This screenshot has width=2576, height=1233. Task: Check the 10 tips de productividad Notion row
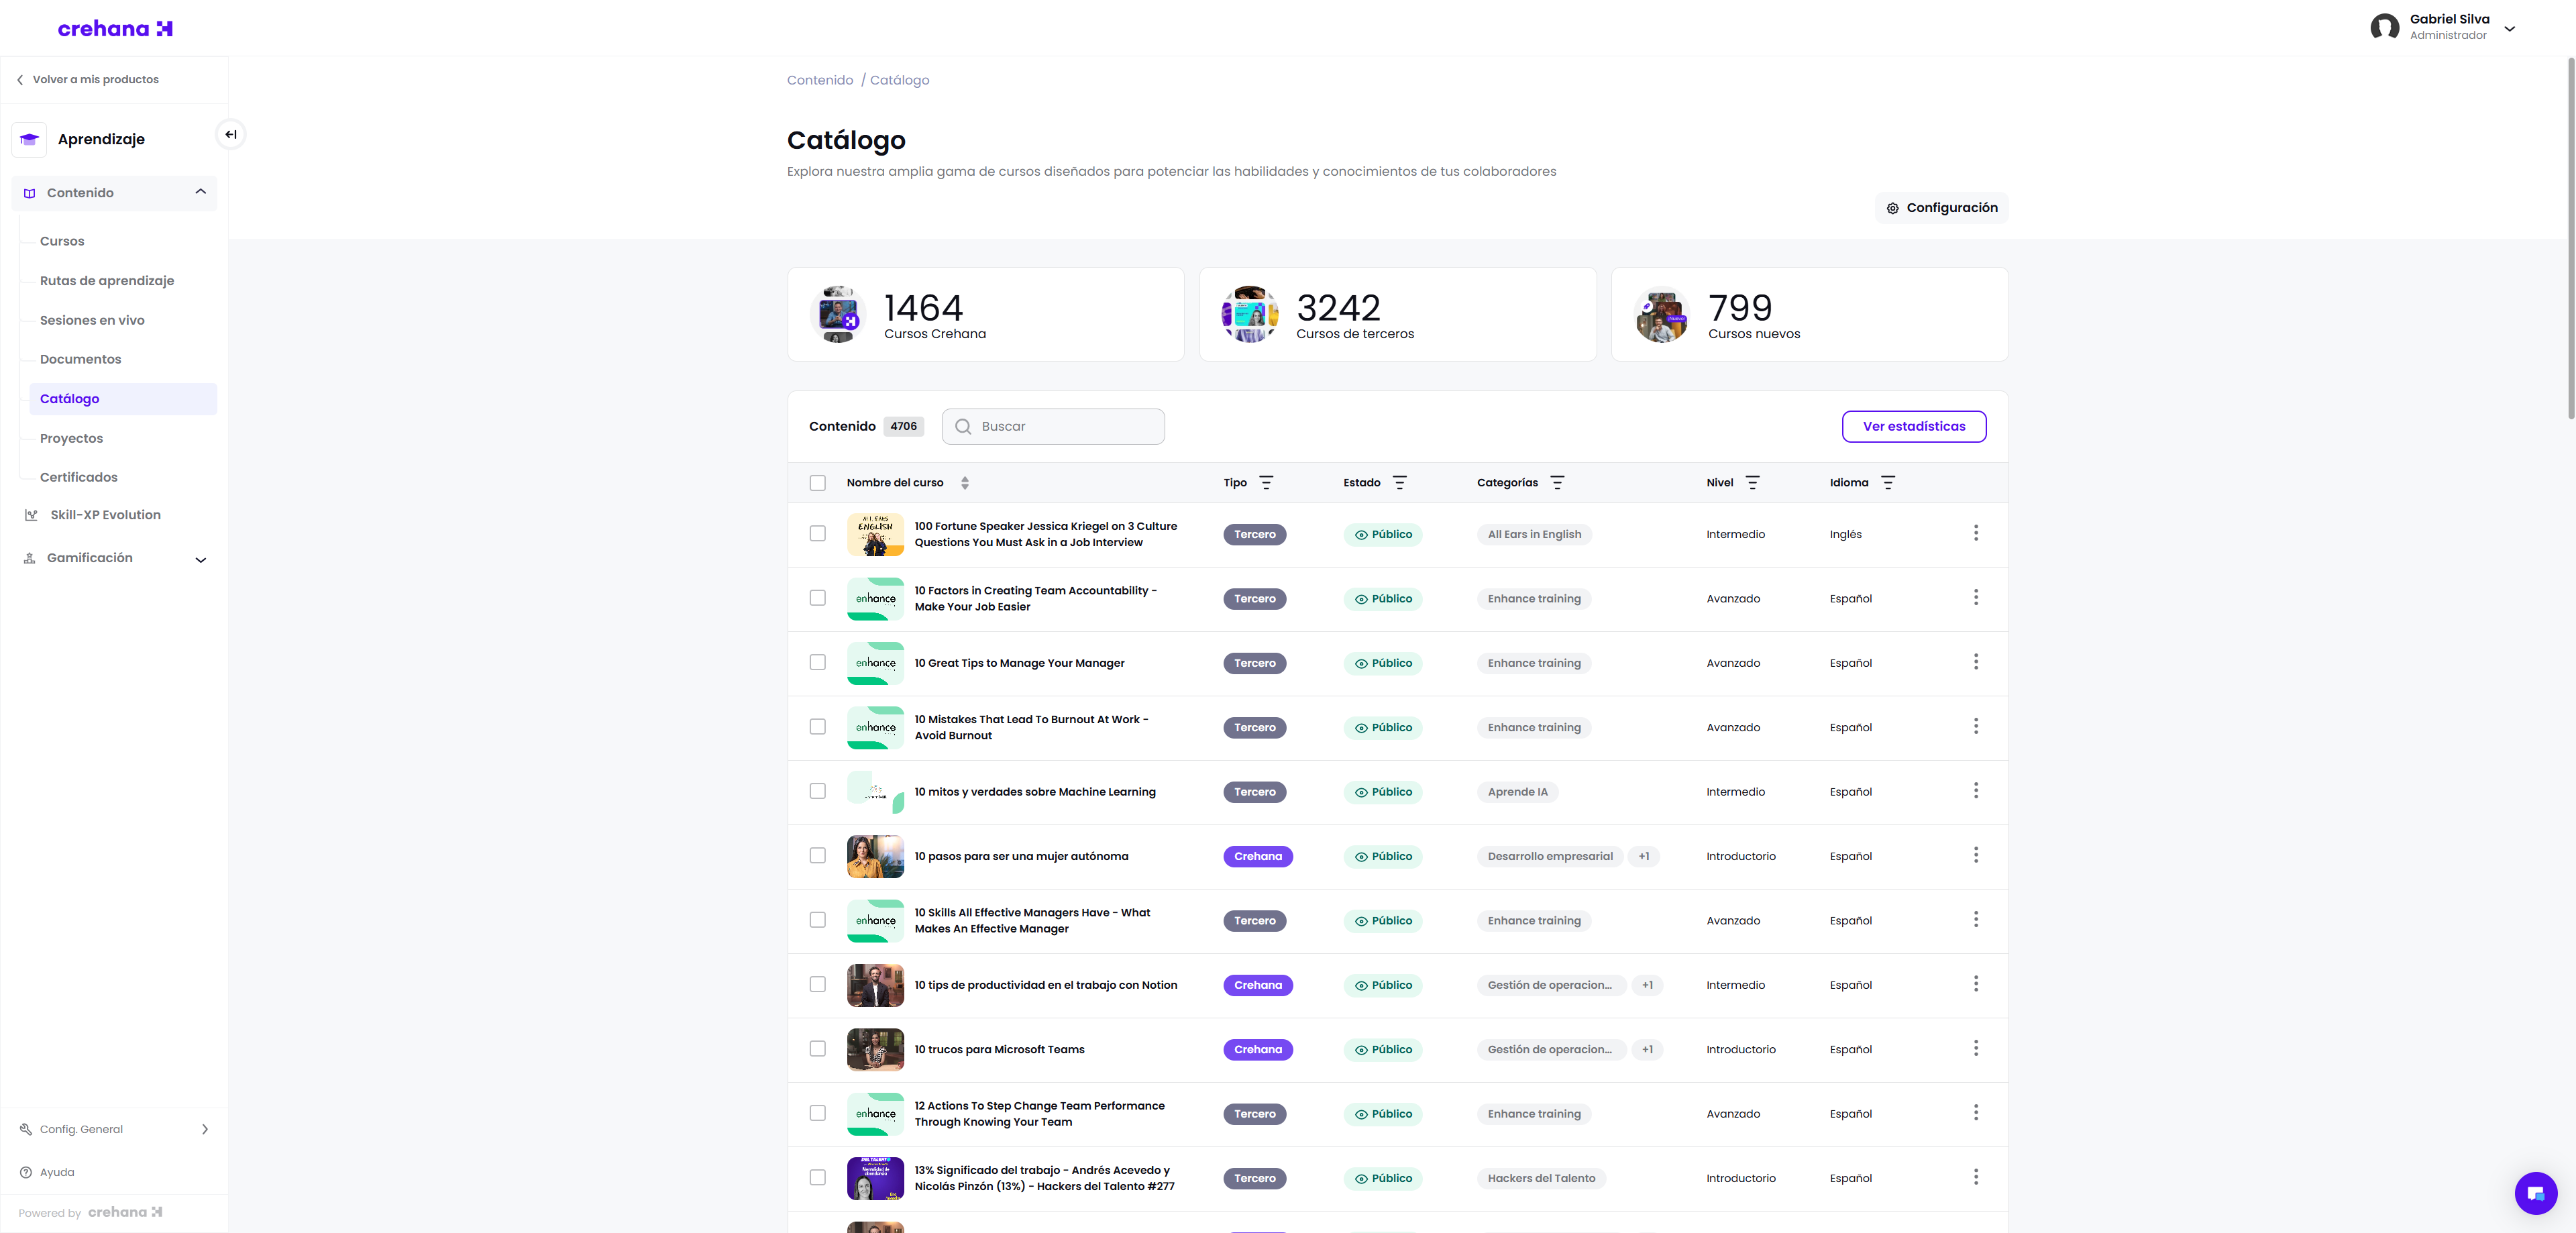point(817,984)
